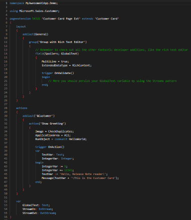Click the begin keyword on line 42
Image resolution: width=191 pixels, height=220 pixels.
(x=40, y=162)
